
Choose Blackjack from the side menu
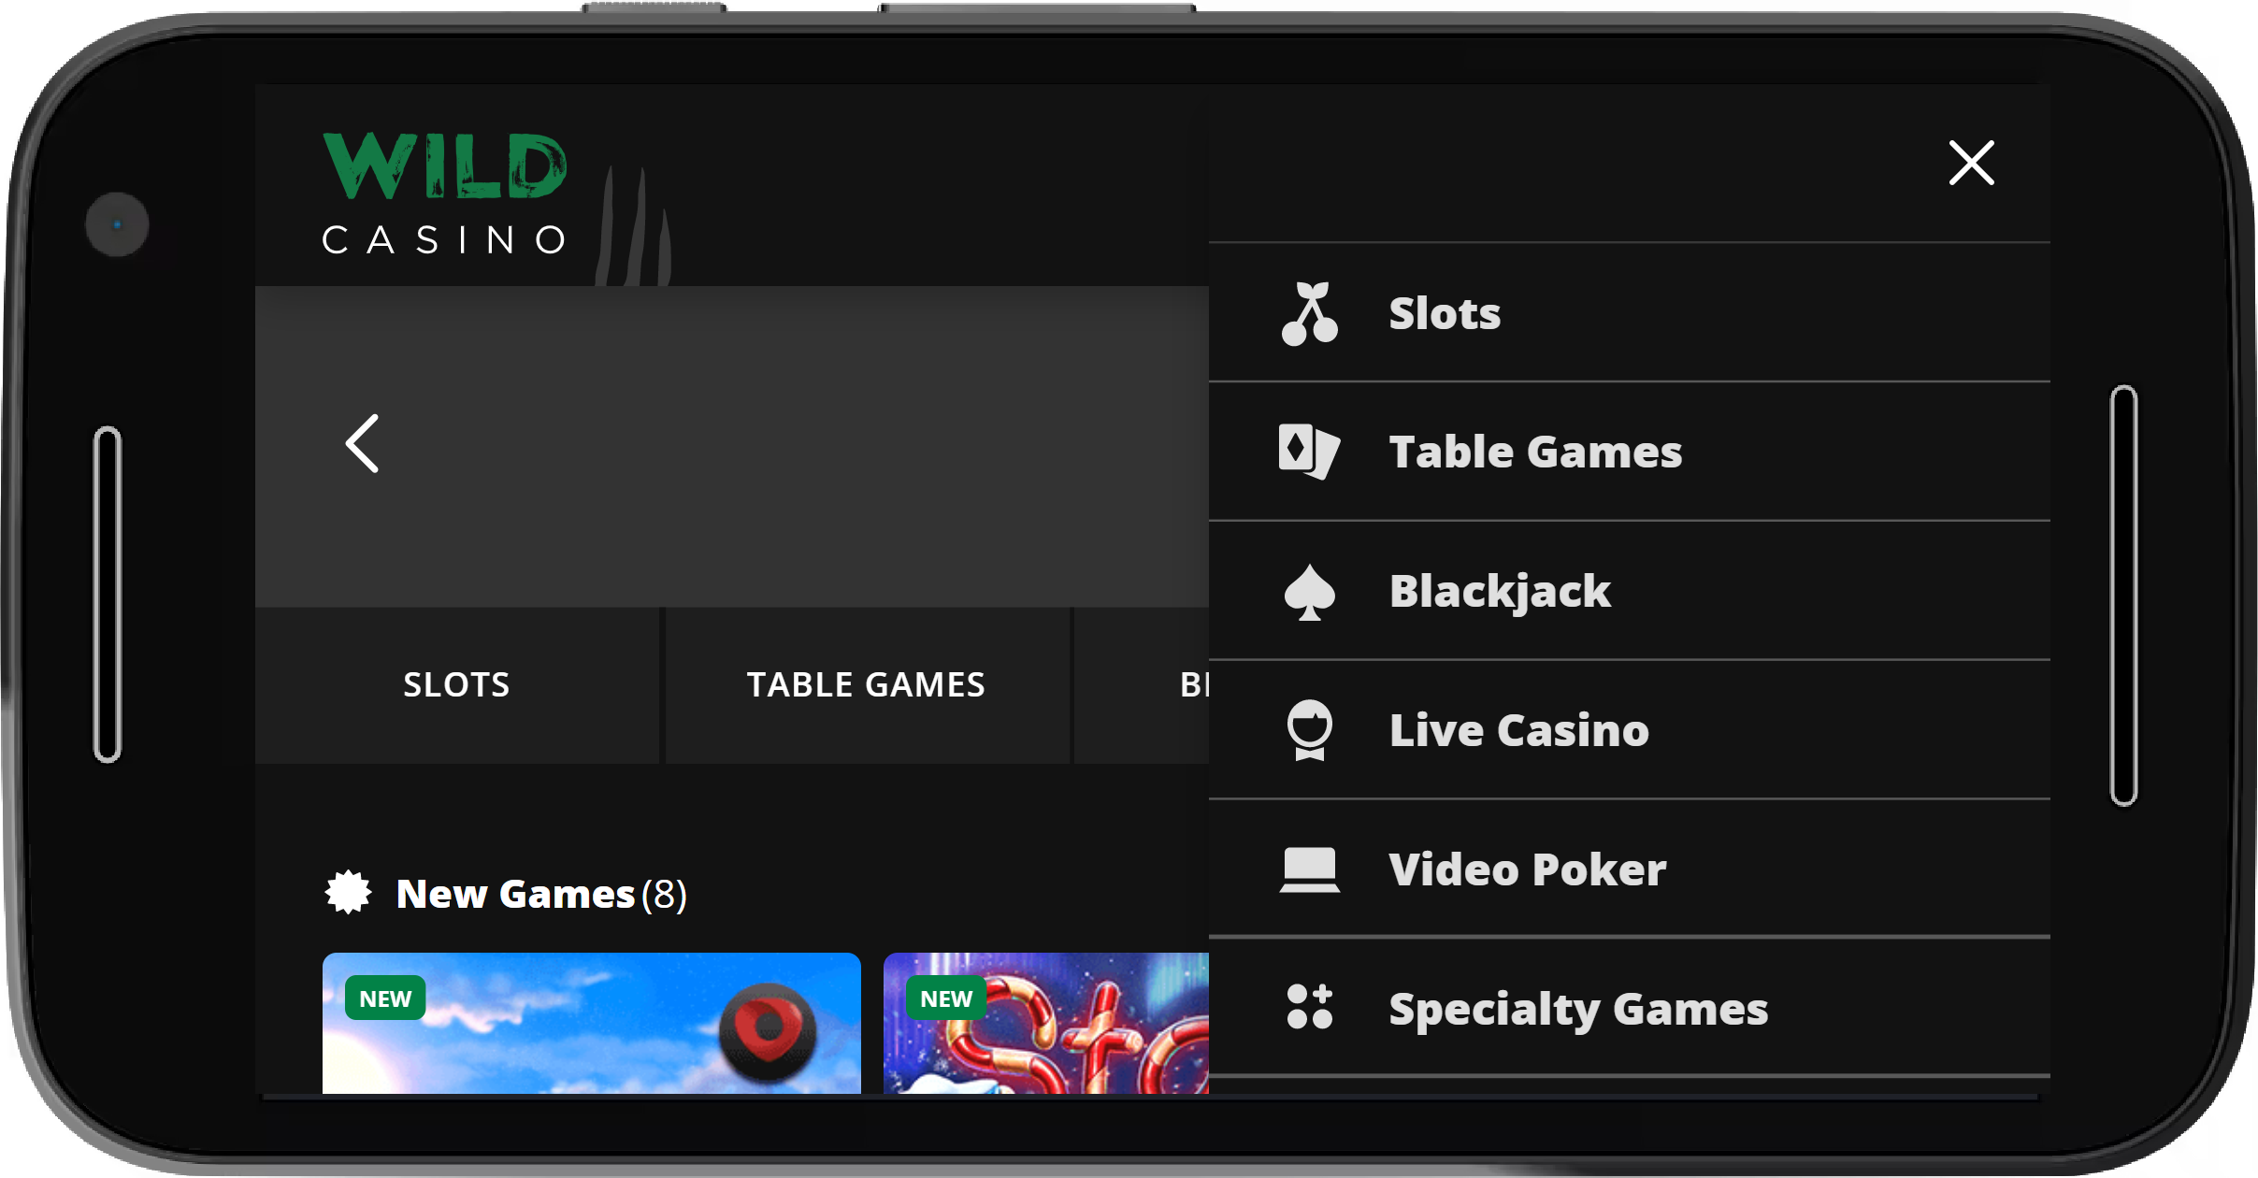[1629, 591]
